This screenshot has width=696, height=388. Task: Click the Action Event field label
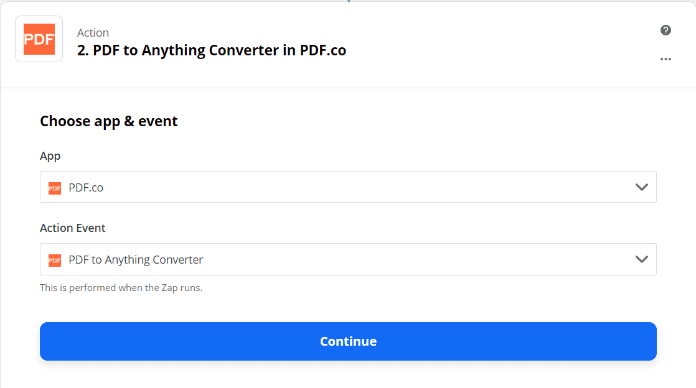coord(73,228)
